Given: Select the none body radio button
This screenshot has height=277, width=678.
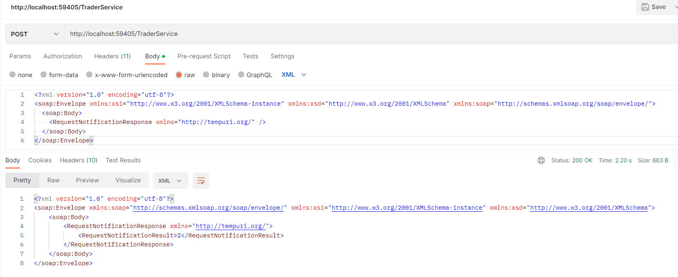Looking at the screenshot, I should 13,75.
